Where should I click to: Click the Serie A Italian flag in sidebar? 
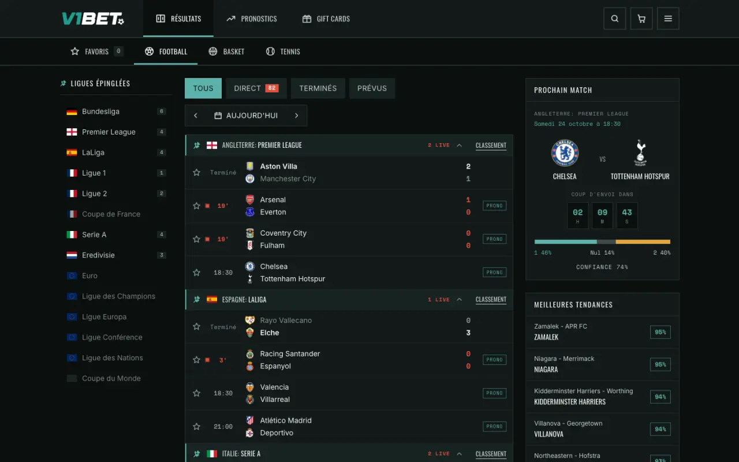[x=72, y=234]
